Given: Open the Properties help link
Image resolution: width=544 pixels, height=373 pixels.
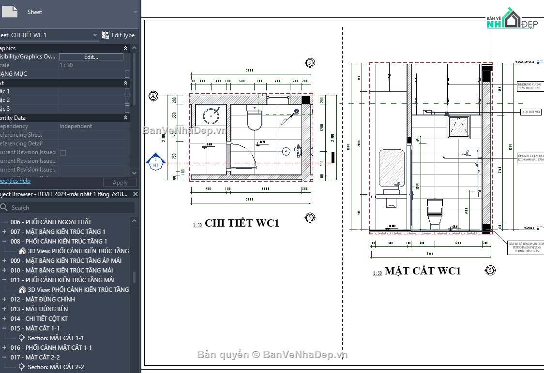Looking at the screenshot, I should (x=15, y=181).
